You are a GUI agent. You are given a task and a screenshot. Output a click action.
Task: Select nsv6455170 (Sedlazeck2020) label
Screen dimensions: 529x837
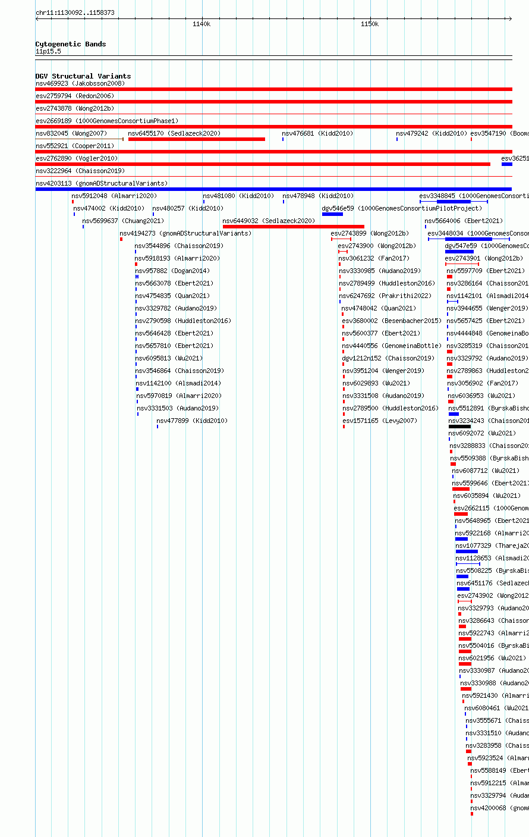(174, 133)
